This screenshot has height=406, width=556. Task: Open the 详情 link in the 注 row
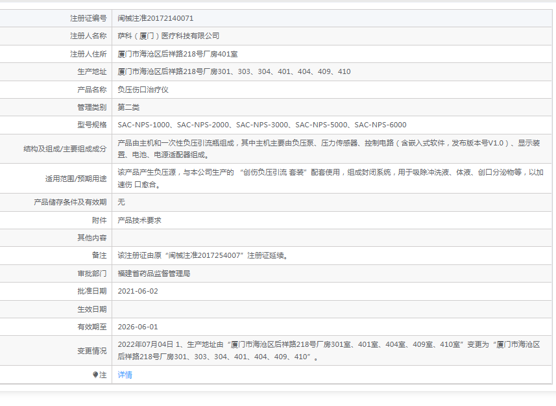point(125,375)
